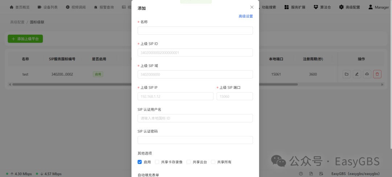Enable the 共享卡存录像 checkbox

(157, 162)
